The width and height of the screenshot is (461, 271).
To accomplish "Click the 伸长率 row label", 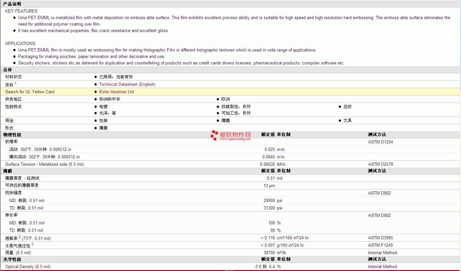I will coord(11,215).
